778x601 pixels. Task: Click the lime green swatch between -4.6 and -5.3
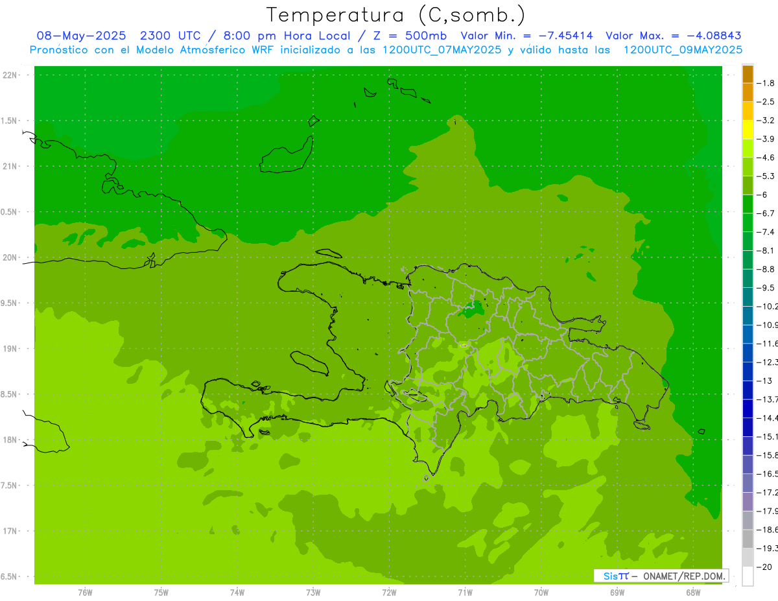pyautogui.click(x=748, y=167)
